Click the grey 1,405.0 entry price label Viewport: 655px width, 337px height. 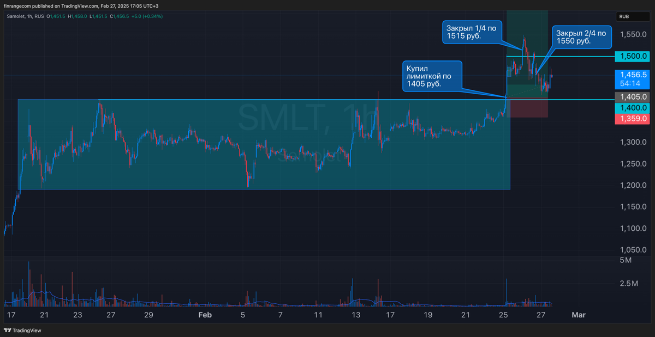[633, 97]
